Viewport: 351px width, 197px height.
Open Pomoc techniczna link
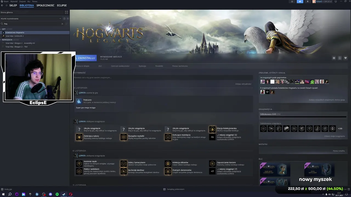pyautogui.click(x=180, y=66)
